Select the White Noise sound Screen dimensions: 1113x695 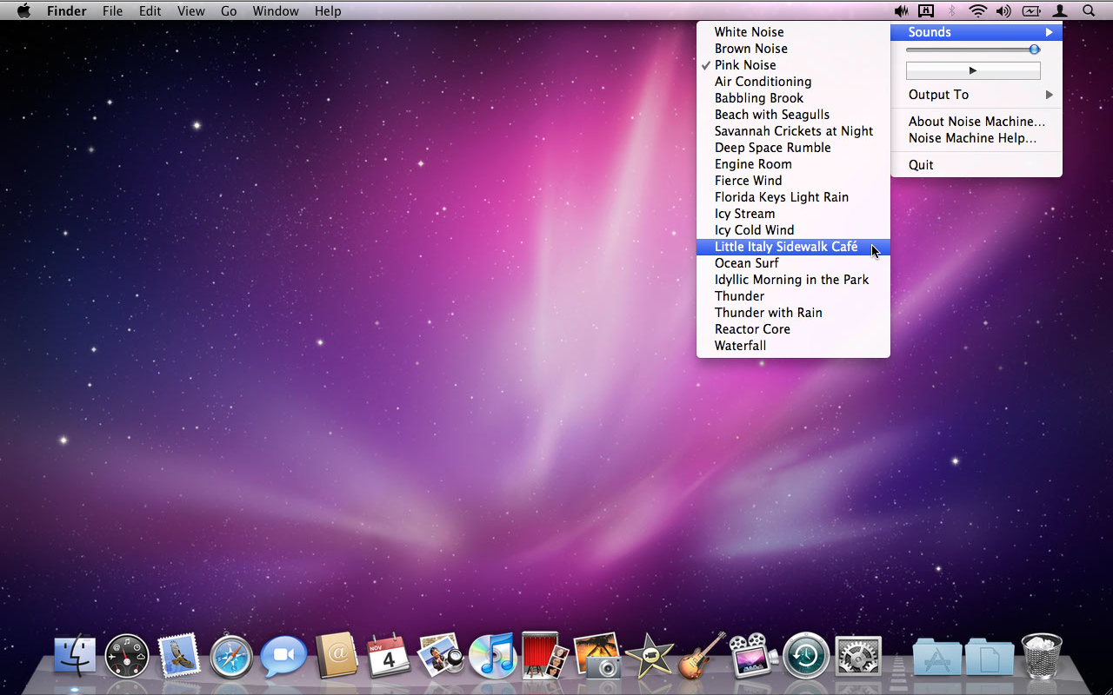point(793,32)
